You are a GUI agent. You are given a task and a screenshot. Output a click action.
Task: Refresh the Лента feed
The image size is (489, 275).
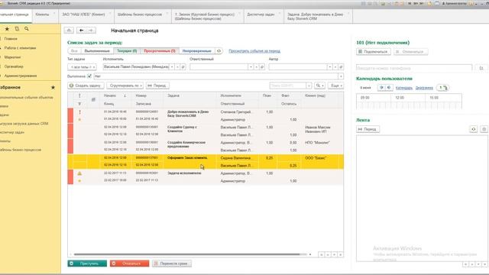pyautogui.click(x=474, y=129)
